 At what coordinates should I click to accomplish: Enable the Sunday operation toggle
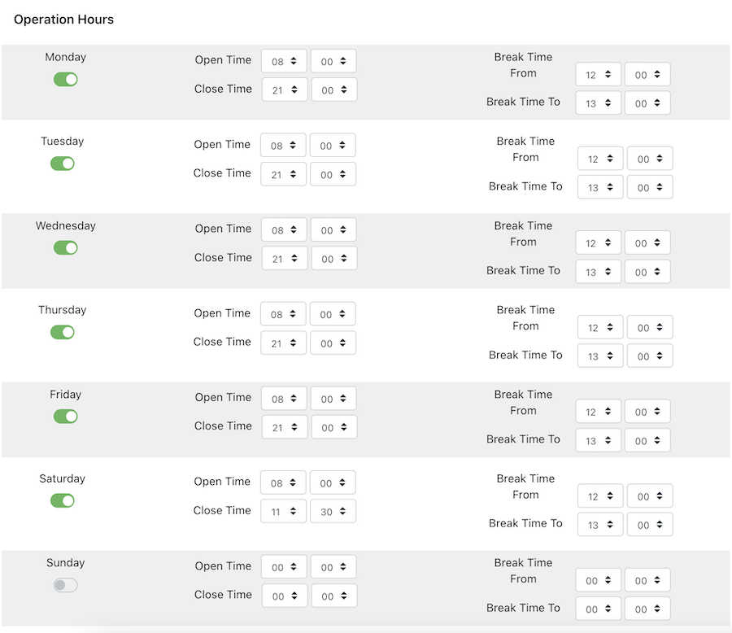[65, 585]
